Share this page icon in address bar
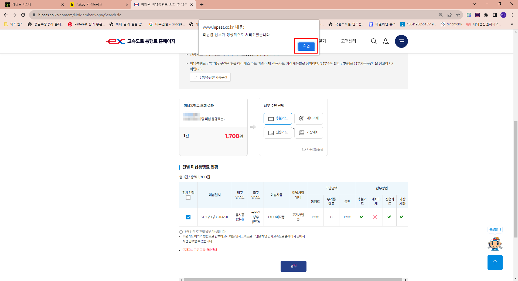518x281 pixels. coord(449,15)
